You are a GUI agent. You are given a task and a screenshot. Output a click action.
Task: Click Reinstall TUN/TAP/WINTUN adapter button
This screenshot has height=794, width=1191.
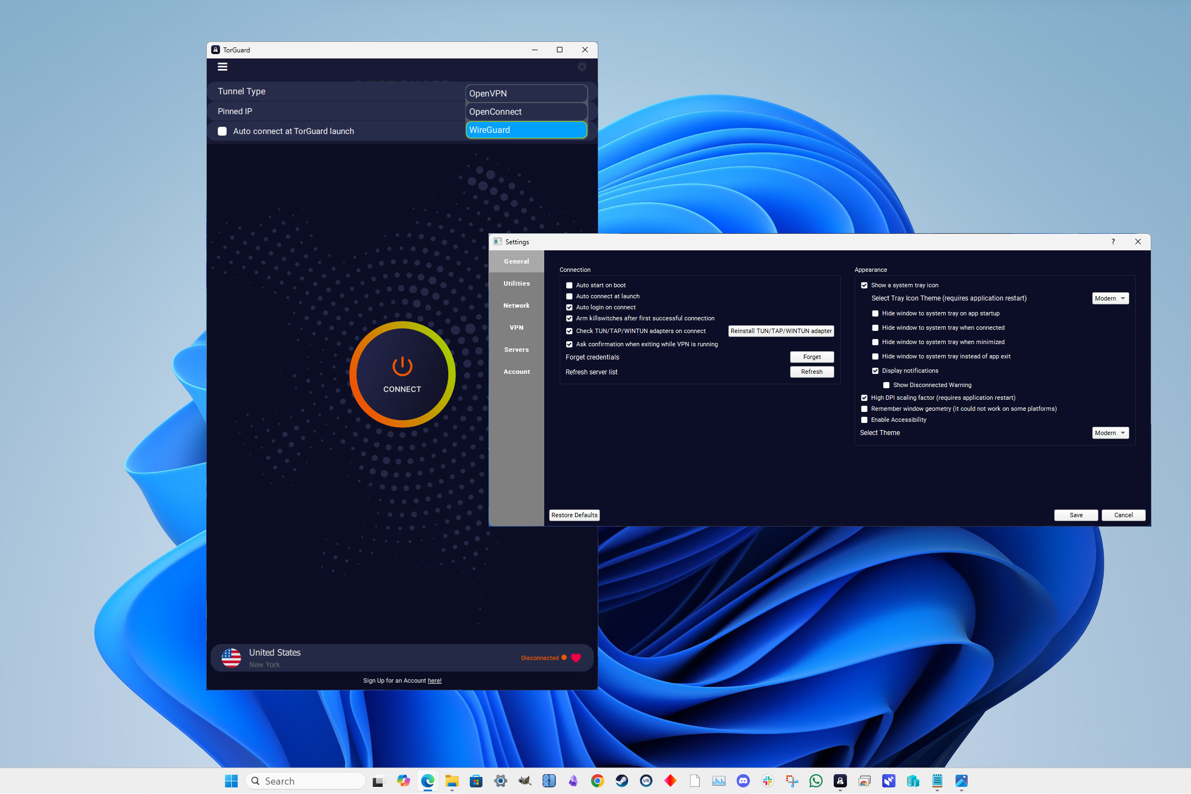pos(779,331)
